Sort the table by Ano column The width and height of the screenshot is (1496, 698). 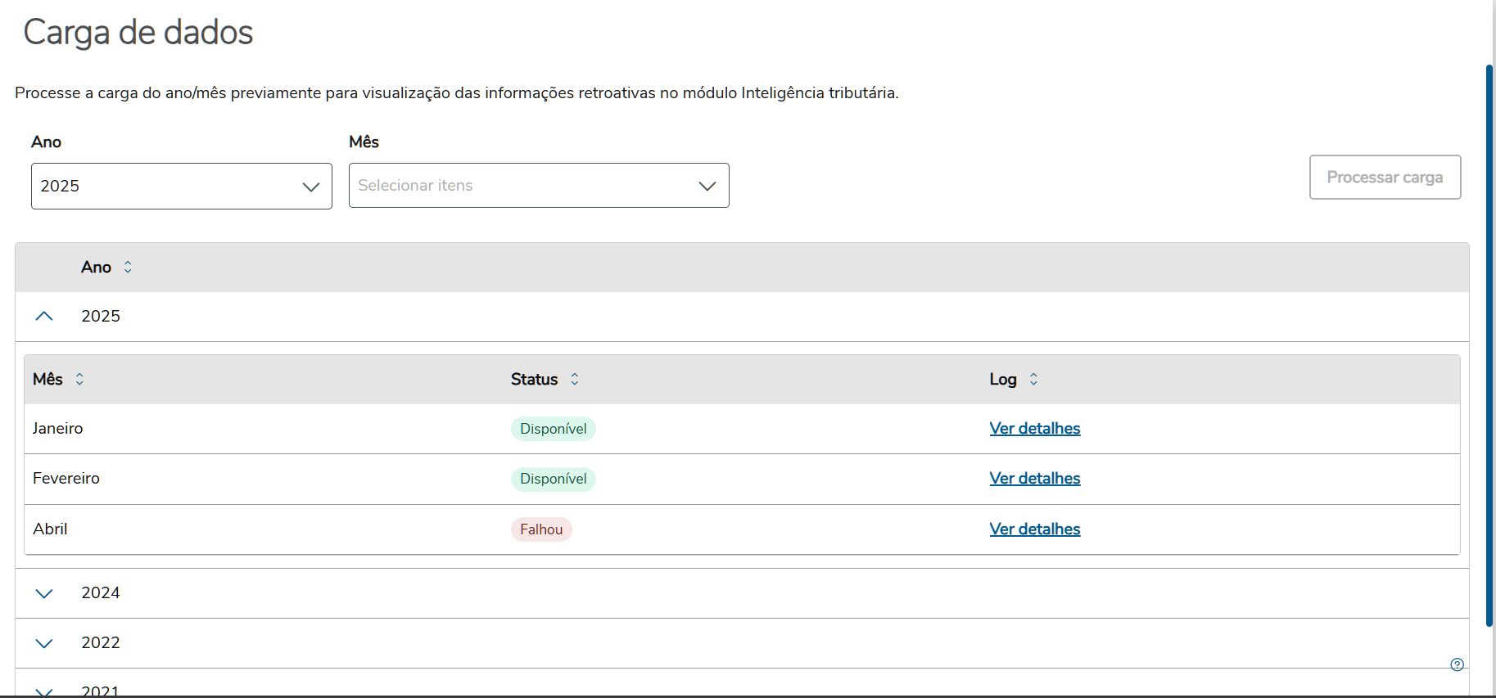128,268
